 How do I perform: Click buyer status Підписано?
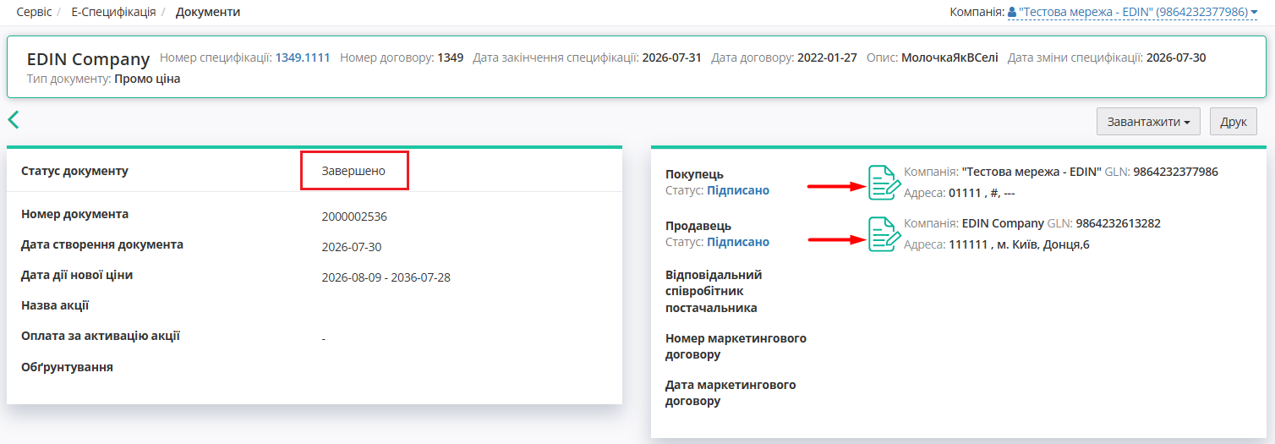click(x=738, y=190)
